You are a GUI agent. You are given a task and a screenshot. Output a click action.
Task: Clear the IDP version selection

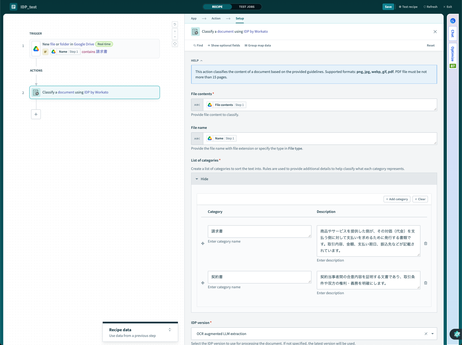click(x=426, y=334)
